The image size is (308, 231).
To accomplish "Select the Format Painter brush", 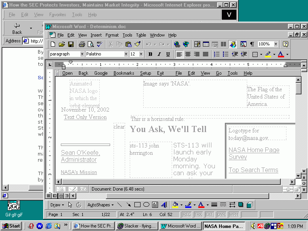I will (x=137, y=44).
